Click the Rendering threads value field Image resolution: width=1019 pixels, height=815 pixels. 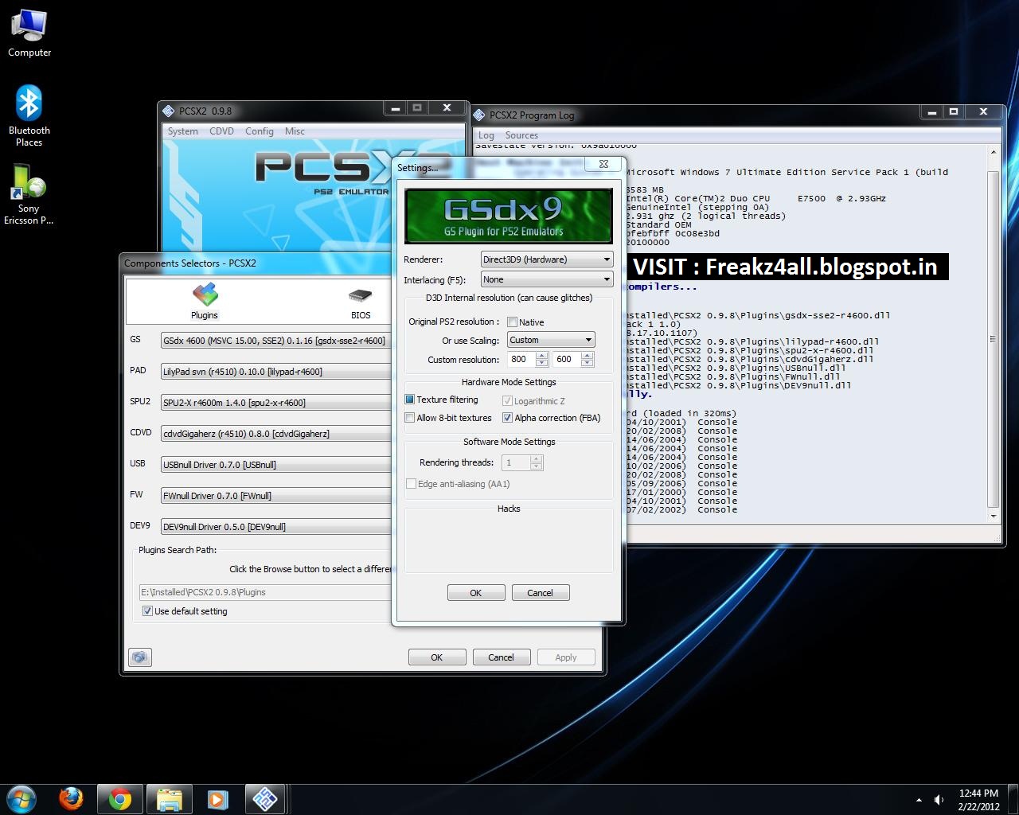[x=516, y=462]
